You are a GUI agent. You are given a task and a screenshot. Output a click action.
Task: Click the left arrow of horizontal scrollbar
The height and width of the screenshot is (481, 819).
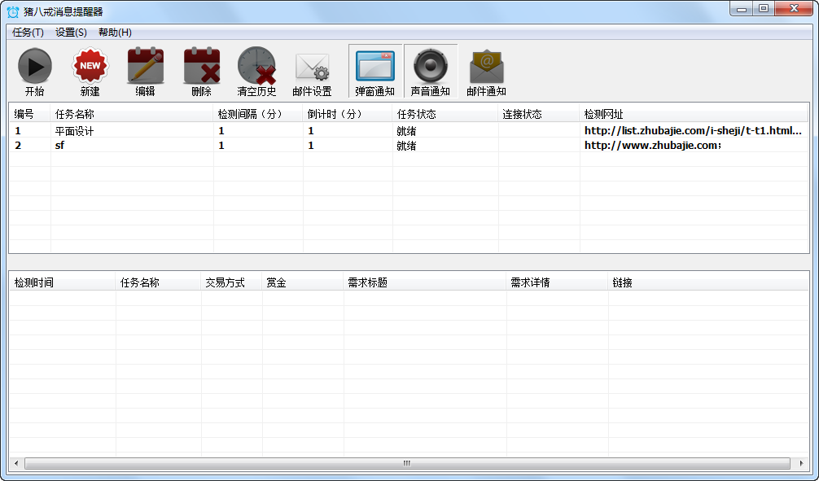point(16,463)
